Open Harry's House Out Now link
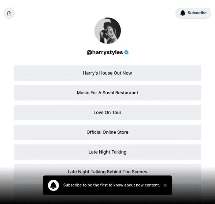Screen dimensions: 215x204 coord(108,73)
